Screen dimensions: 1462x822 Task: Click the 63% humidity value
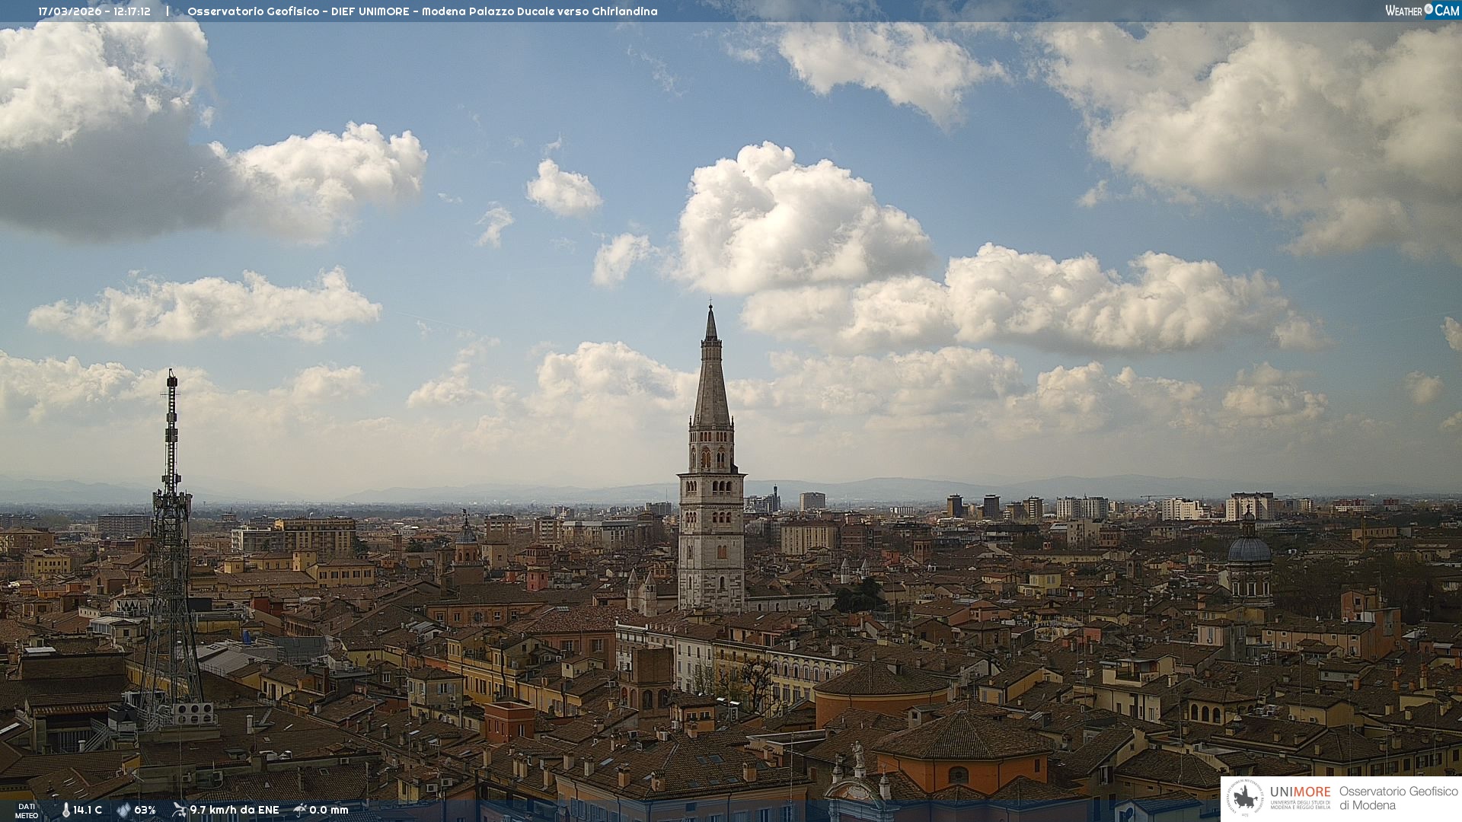[145, 810]
